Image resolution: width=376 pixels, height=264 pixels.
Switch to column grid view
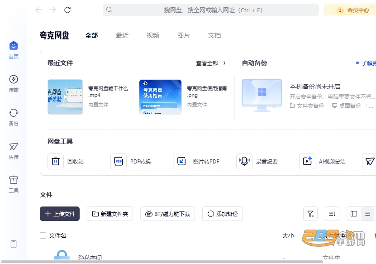(x=354, y=214)
